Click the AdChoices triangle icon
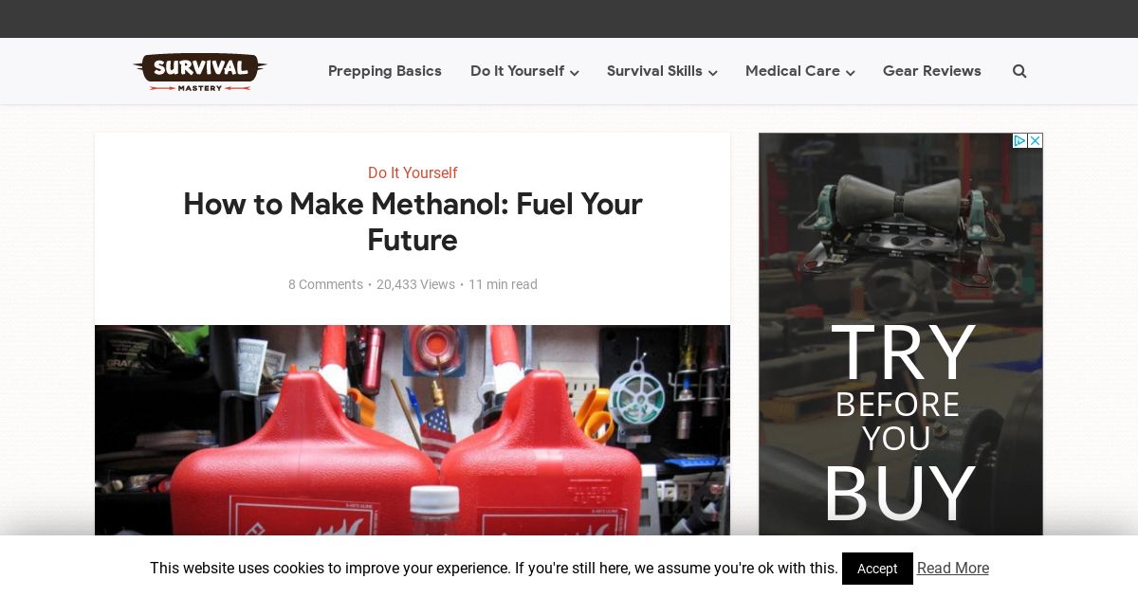1138x597 pixels. coord(1019,140)
